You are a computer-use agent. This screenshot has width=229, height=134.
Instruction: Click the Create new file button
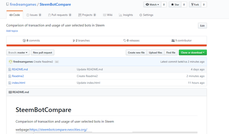pyautogui.click(x=136, y=53)
